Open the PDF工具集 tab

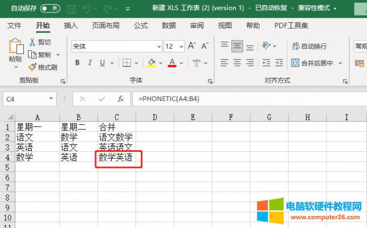[x=291, y=25]
